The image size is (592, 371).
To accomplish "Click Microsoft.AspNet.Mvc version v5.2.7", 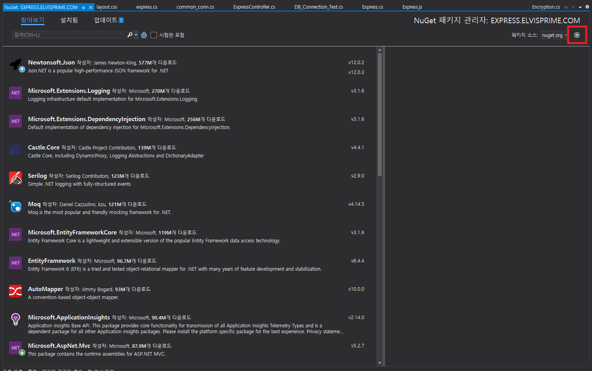I will (357, 346).
